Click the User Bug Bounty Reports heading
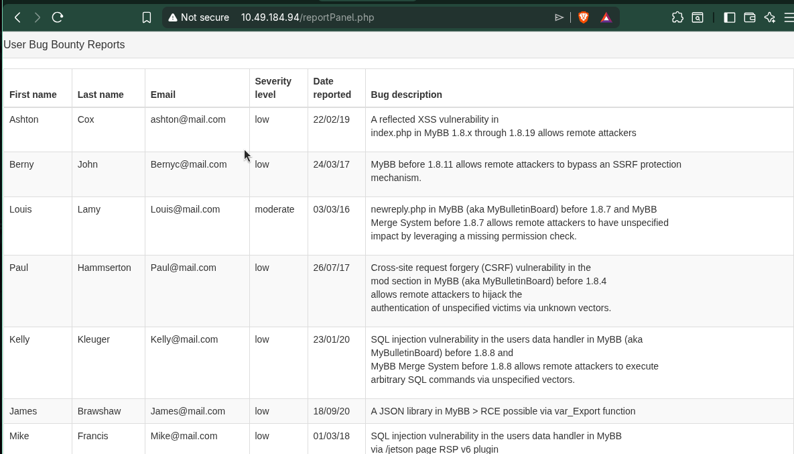794x454 pixels. [64, 44]
